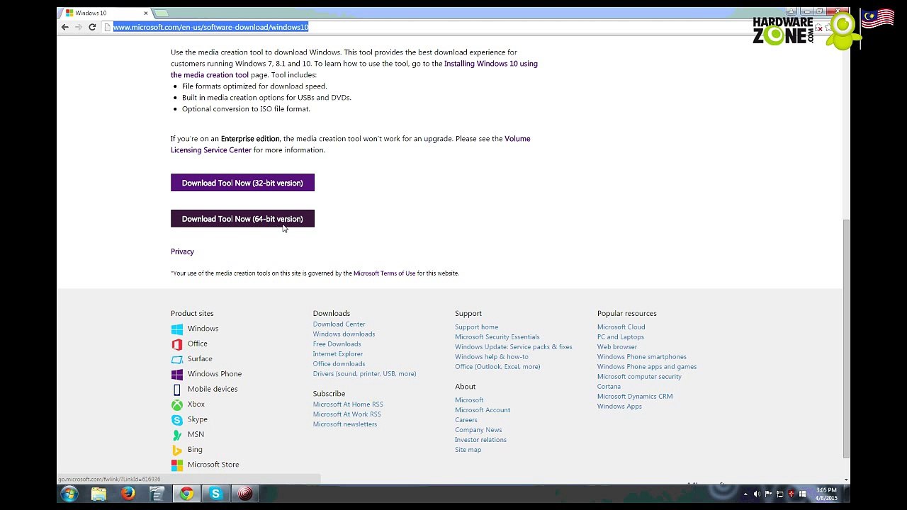Image resolution: width=907 pixels, height=510 pixels.
Task: Click the Xbox logo icon
Action: coord(176,404)
